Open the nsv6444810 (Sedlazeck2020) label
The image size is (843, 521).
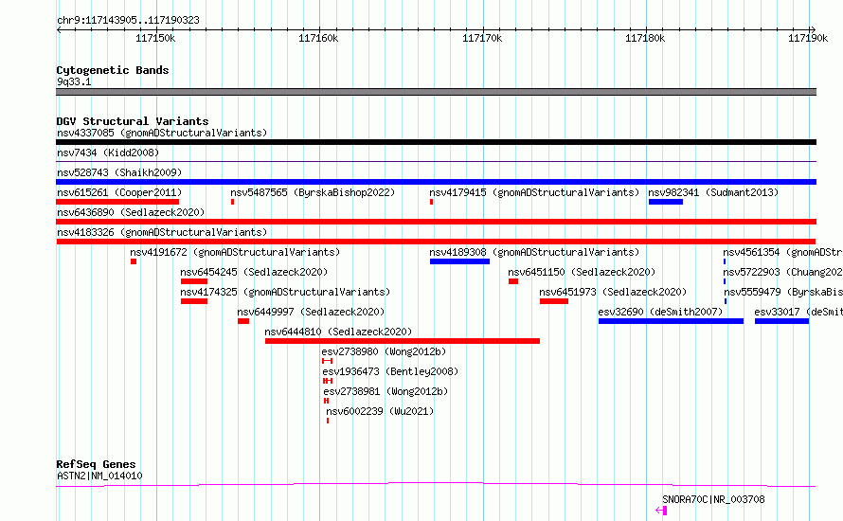point(338,332)
